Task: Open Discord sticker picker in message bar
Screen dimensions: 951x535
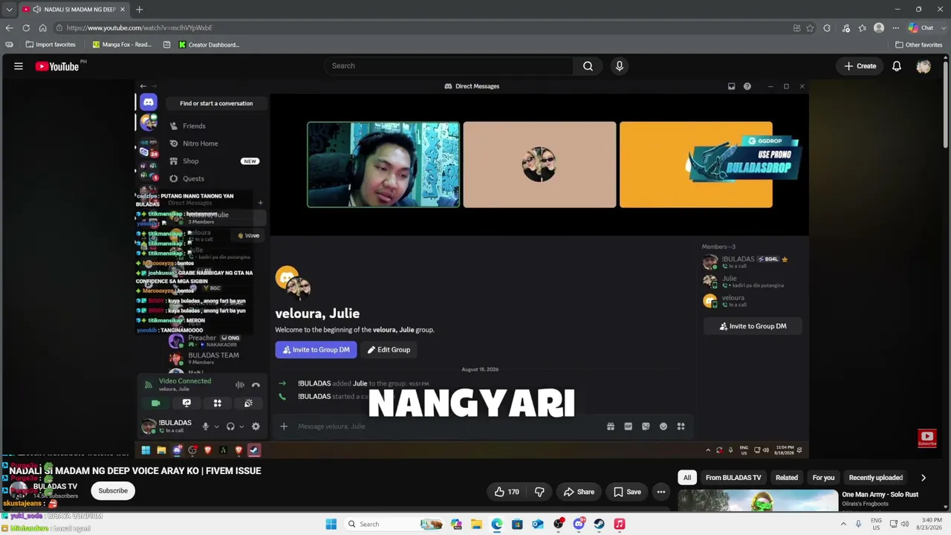Action: (646, 427)
